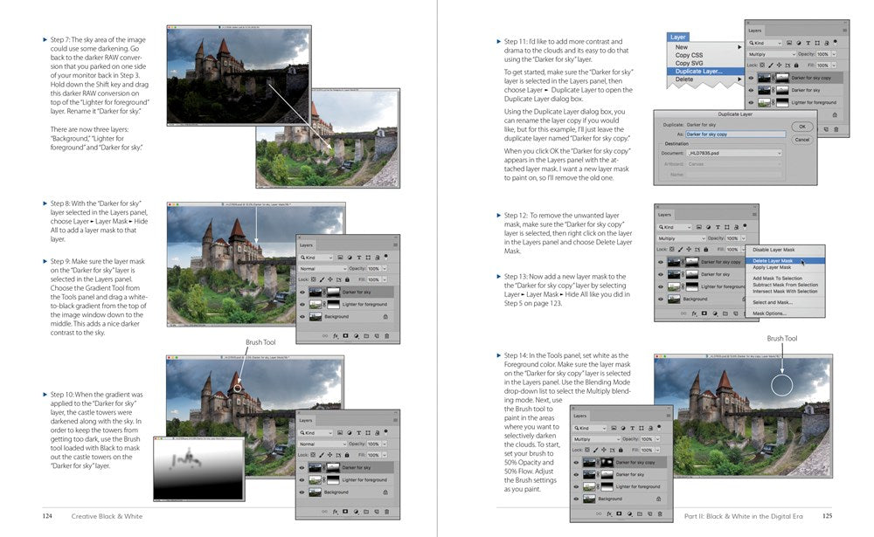Select Delete Layer Mask in the context menu

click(x=773, y=261)
